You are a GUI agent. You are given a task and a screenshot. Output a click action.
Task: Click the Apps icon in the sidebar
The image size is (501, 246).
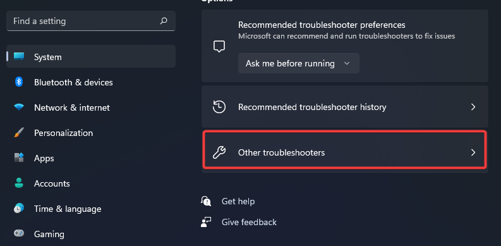(x=19, y=157)
